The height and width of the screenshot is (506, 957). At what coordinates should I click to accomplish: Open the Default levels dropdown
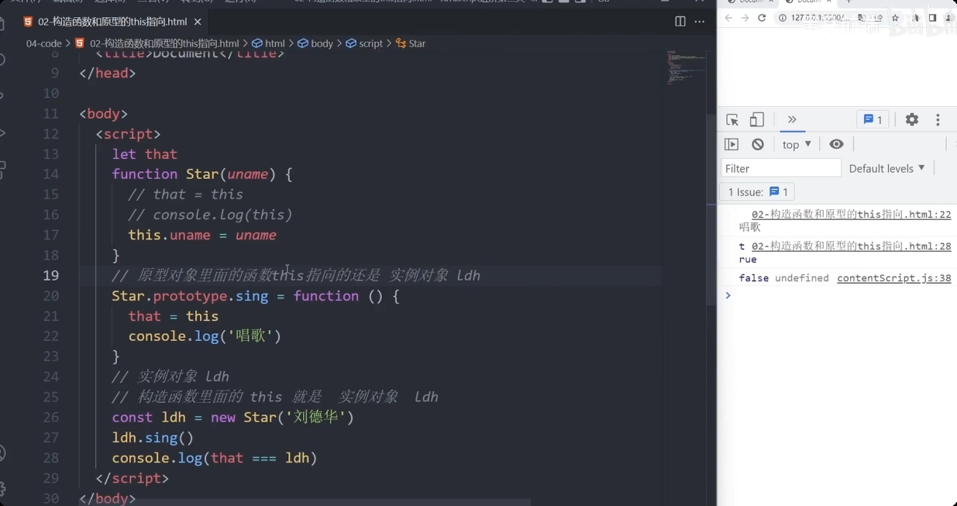(886, 168)
